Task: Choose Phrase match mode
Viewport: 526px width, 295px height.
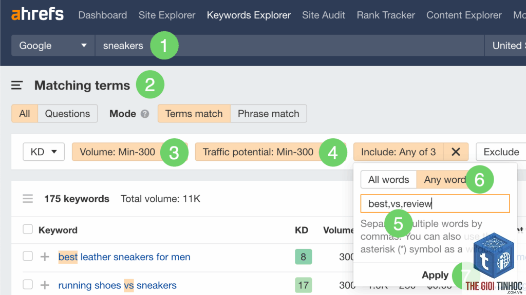Action: click(x=268, y=114)
